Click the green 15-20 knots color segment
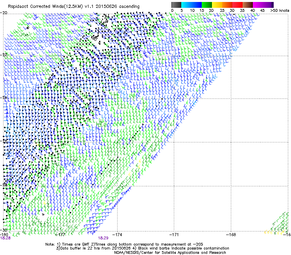This screenshot has height=255, width=291. [x=207, y=5]
